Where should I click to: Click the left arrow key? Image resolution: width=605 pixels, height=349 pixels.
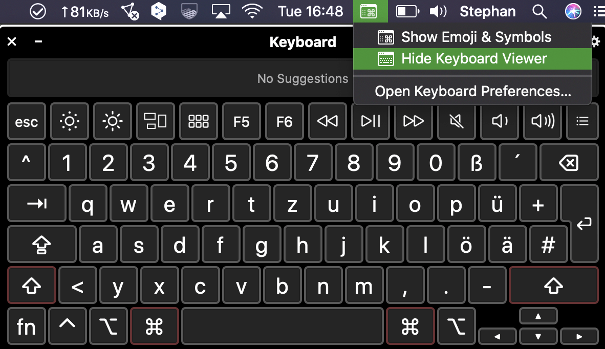pyautogui.click(x=498, y=336)
